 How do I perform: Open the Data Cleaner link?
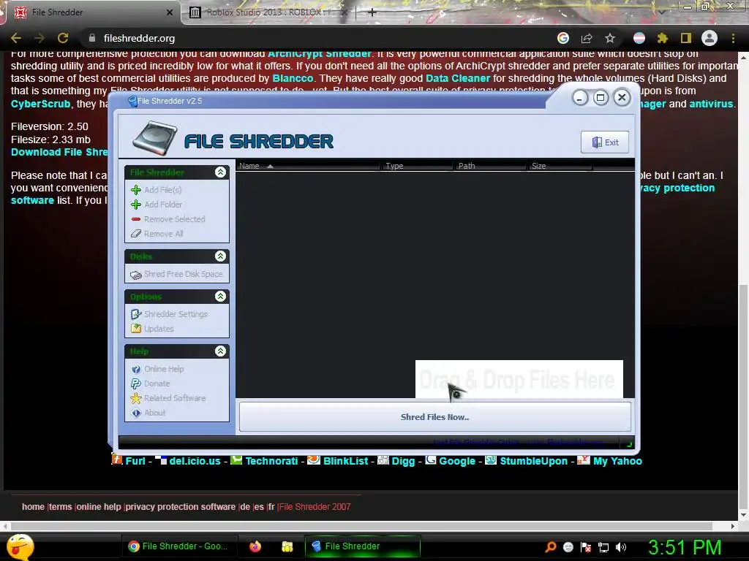click(x=458, y=78)
